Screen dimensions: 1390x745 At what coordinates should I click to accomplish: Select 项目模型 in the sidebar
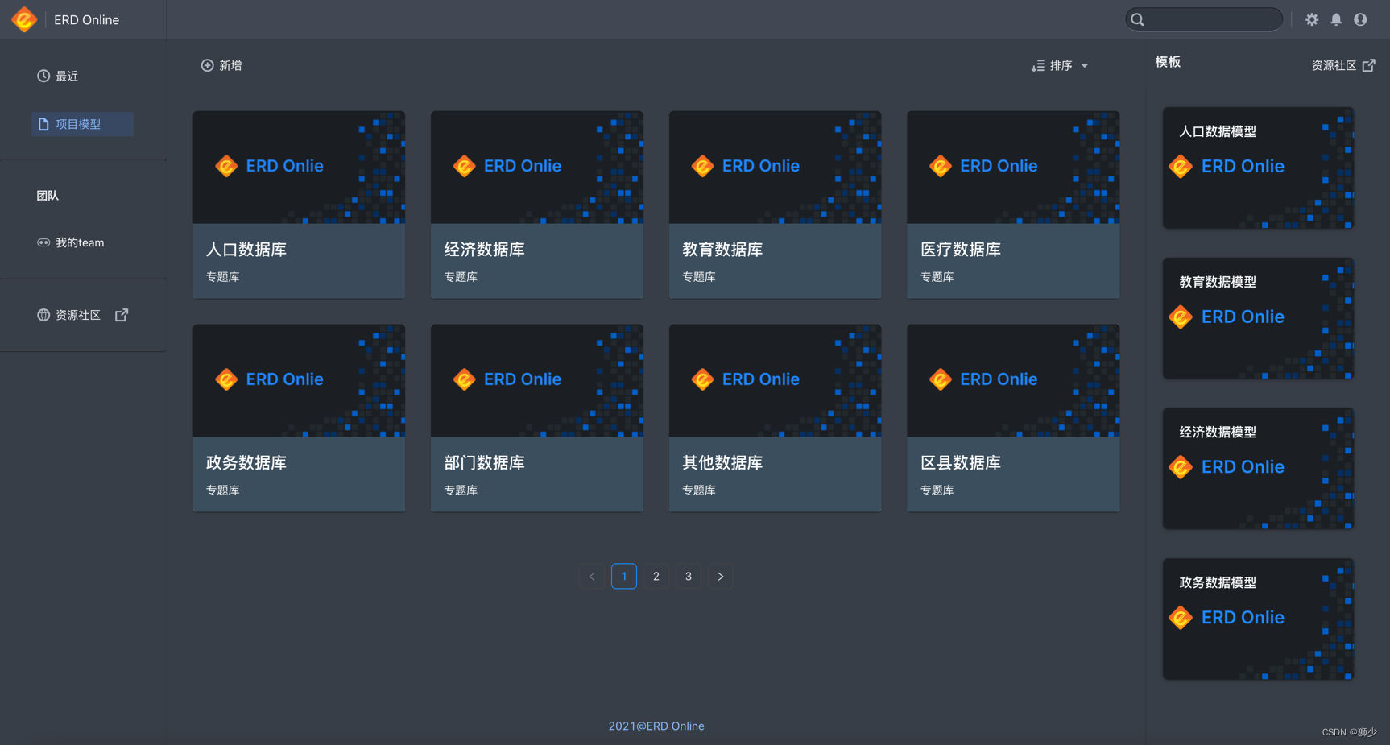pyautogui.click(x=82, y=124)
